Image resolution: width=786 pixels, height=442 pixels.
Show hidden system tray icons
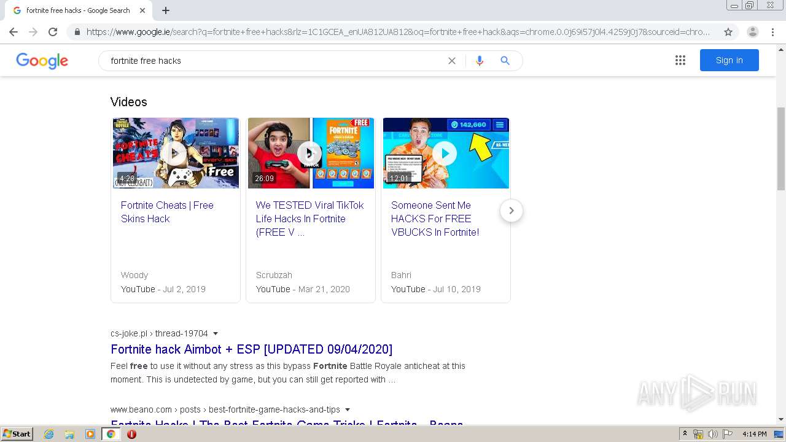point(685,433)
